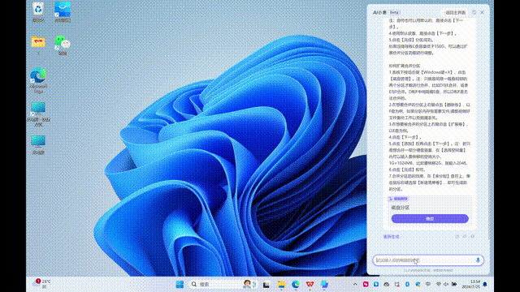Click the purple confirm button under 磁盘分区
Screen dimensions: 520x292
[430, 218]
